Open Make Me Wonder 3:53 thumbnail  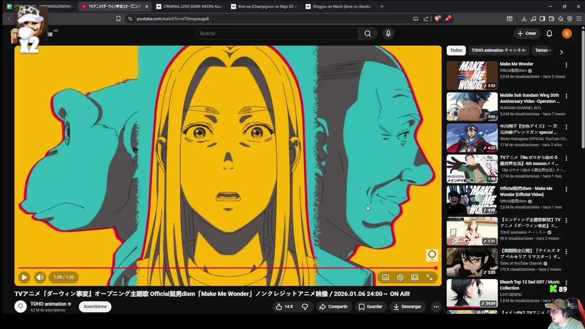(472, 75)
